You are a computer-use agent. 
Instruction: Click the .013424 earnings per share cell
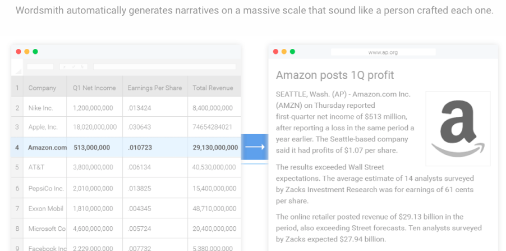[155, 107]
